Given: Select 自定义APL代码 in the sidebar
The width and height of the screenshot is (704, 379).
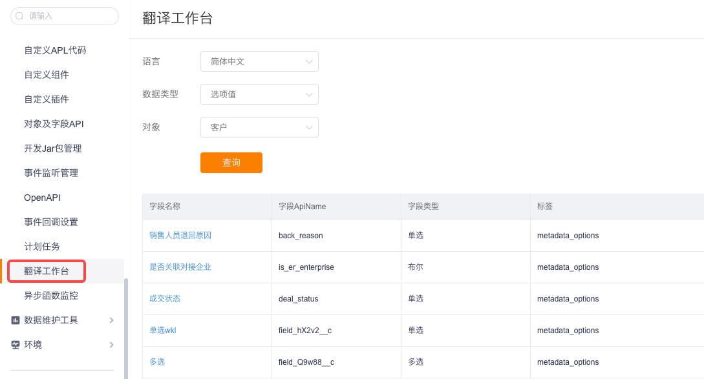Looking at the screenshot, I should [x=55, y=50].
